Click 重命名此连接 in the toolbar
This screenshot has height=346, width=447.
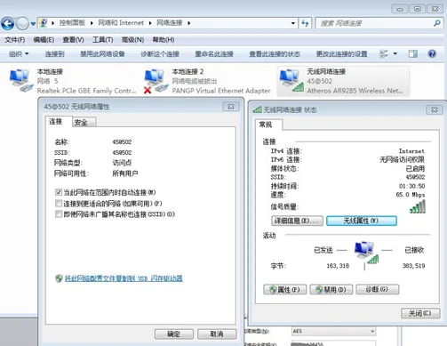click(x=214, y=54)
